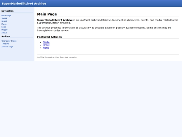Go to Luigi page in sidebar
The width and height of the screenshot is (182, 137).
[4, 27]
